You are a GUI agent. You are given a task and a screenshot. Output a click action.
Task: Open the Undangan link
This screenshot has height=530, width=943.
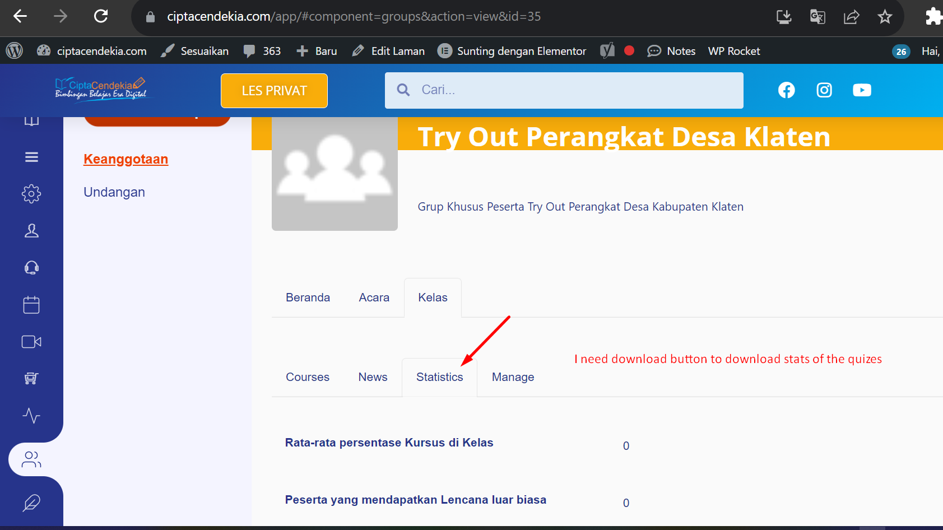[x=114, y=192]
